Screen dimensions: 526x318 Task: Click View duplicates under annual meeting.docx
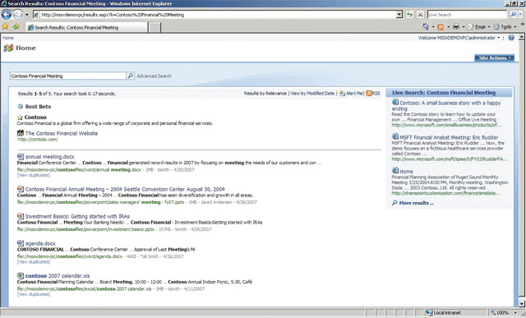point(34,175)
